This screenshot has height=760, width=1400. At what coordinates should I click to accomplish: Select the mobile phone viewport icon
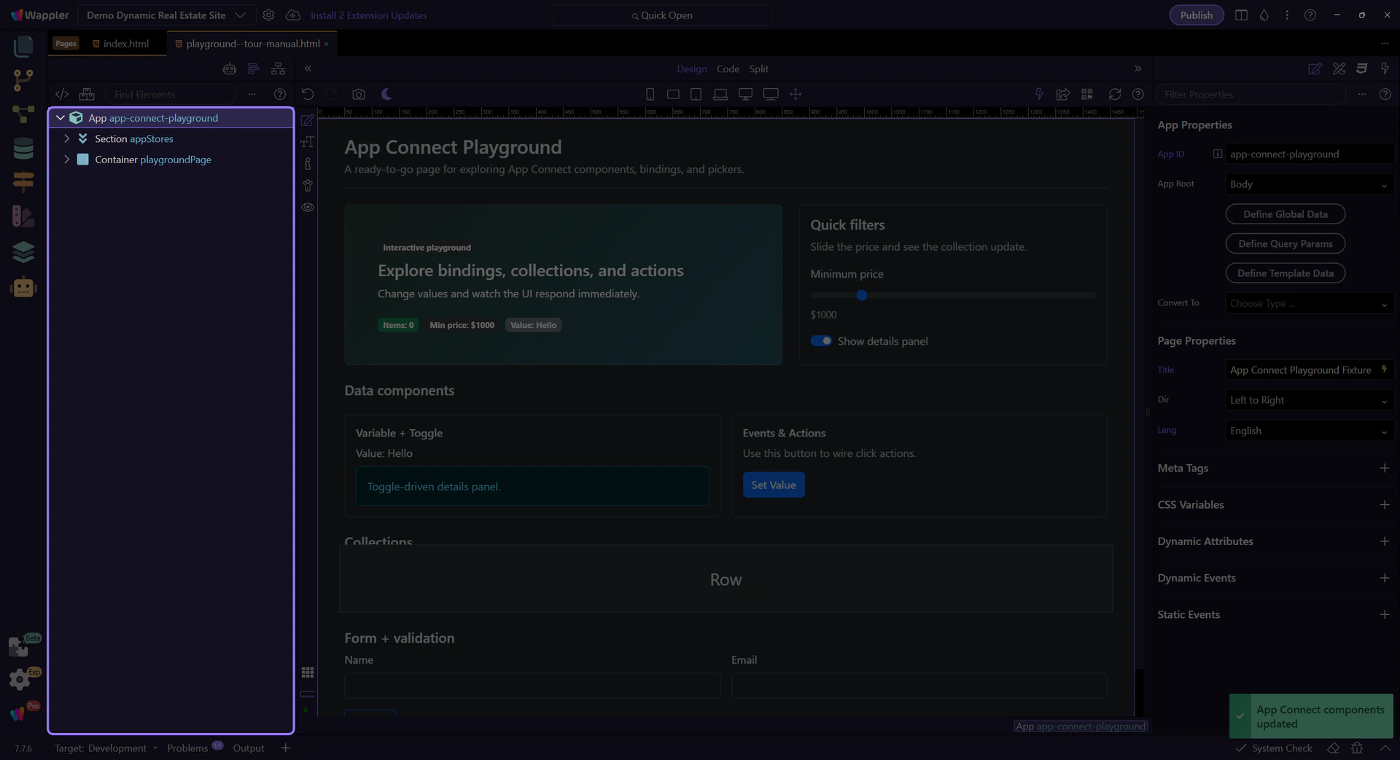click(x=650, y=94)
